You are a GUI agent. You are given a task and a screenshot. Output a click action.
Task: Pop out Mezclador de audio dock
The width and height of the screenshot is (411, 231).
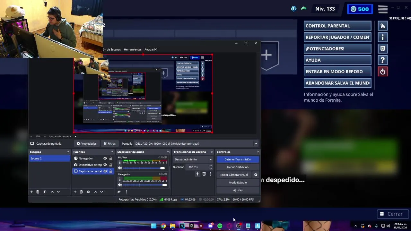pyautogui.click(x=168, y=152)
